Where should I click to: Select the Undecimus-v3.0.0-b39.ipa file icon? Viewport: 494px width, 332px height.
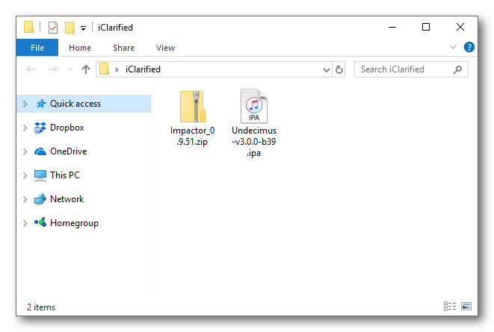(x=254, y=106)
